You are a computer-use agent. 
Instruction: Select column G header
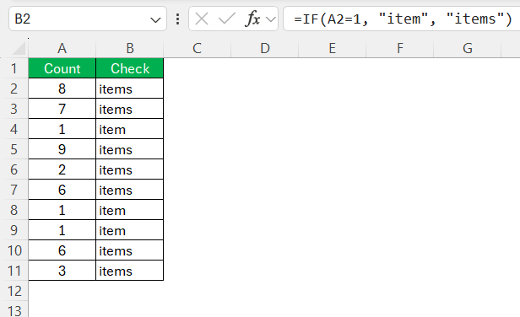point(468,48)
